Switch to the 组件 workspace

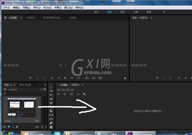click(96, 12)
